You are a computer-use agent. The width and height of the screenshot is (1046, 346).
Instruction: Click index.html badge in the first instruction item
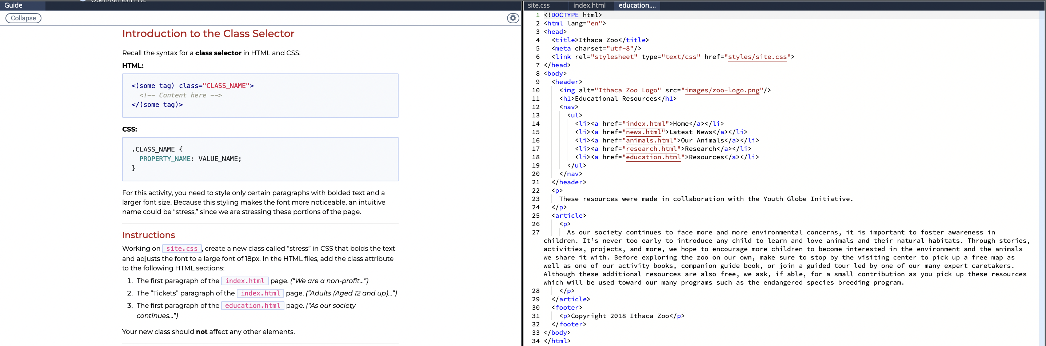pos(244,281)
